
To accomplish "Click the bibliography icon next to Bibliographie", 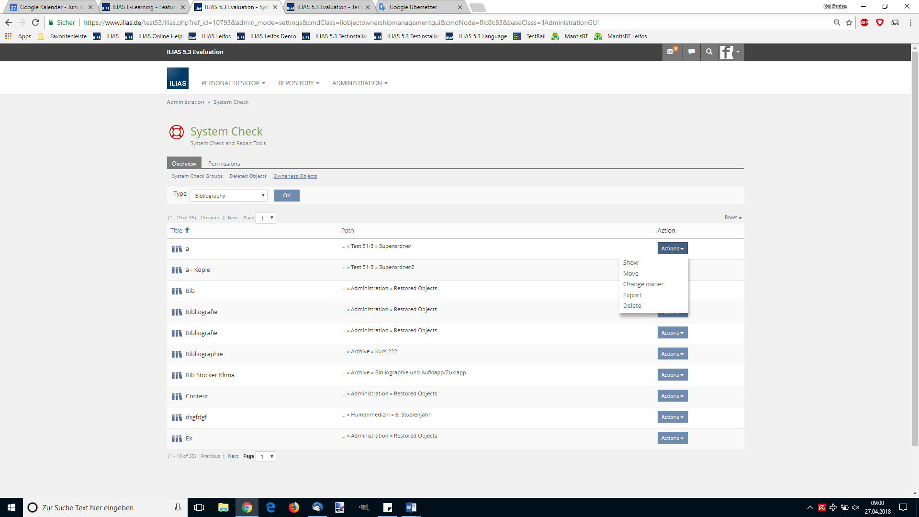I will [x=177, y=354].
